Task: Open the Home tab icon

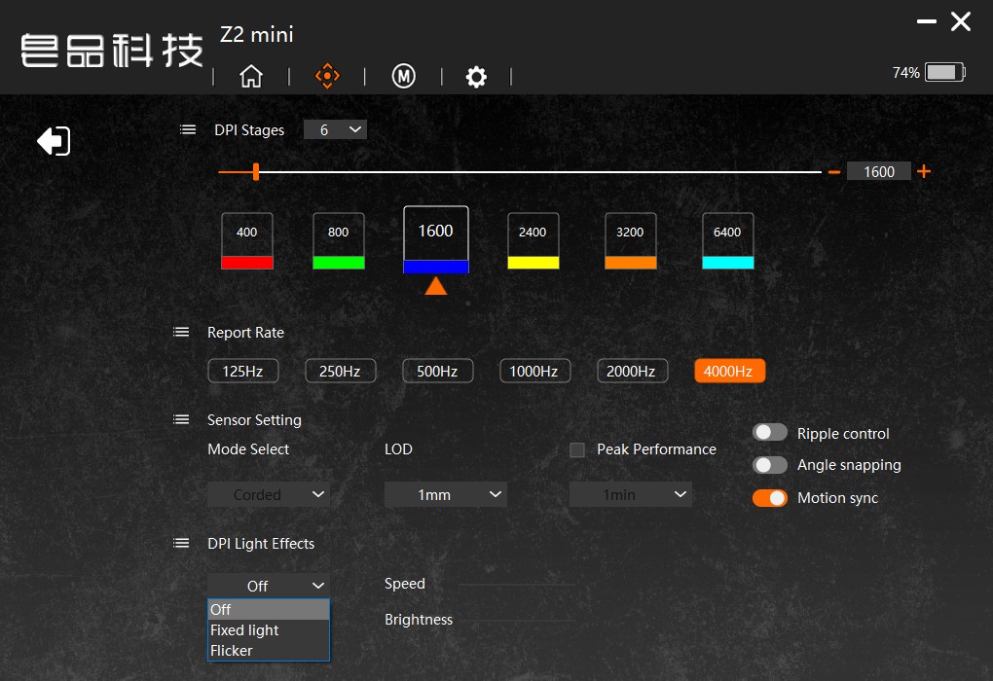Action: click(x=251, y=76)
